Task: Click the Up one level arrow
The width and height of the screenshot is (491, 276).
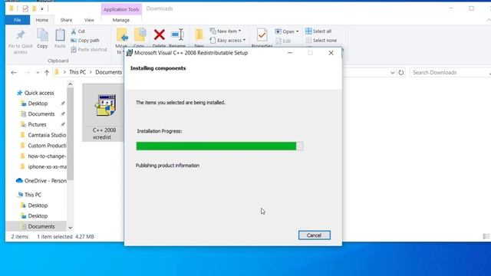Action: (x=47, y=73)
